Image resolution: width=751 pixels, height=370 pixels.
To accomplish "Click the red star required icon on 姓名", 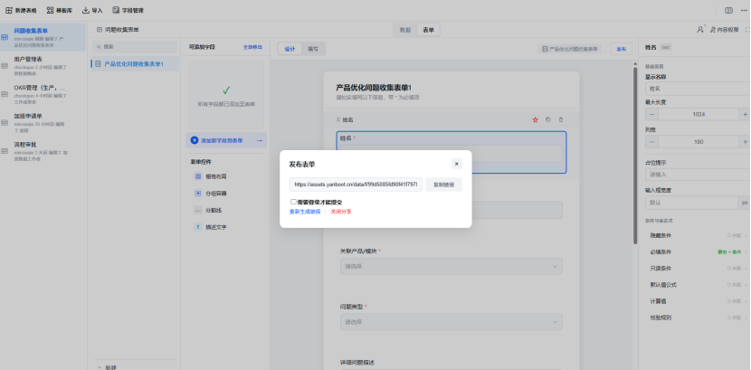I will point(535,119).
